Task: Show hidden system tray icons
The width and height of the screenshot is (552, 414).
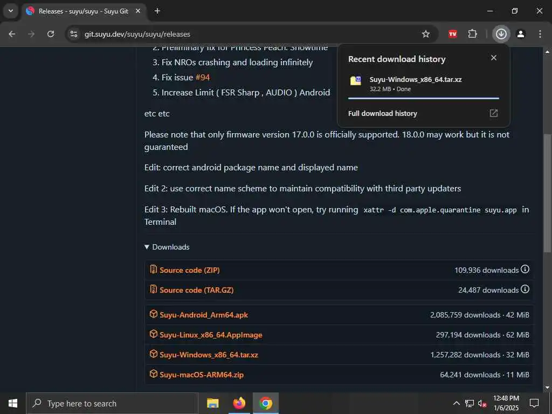Action: [456, 403]
